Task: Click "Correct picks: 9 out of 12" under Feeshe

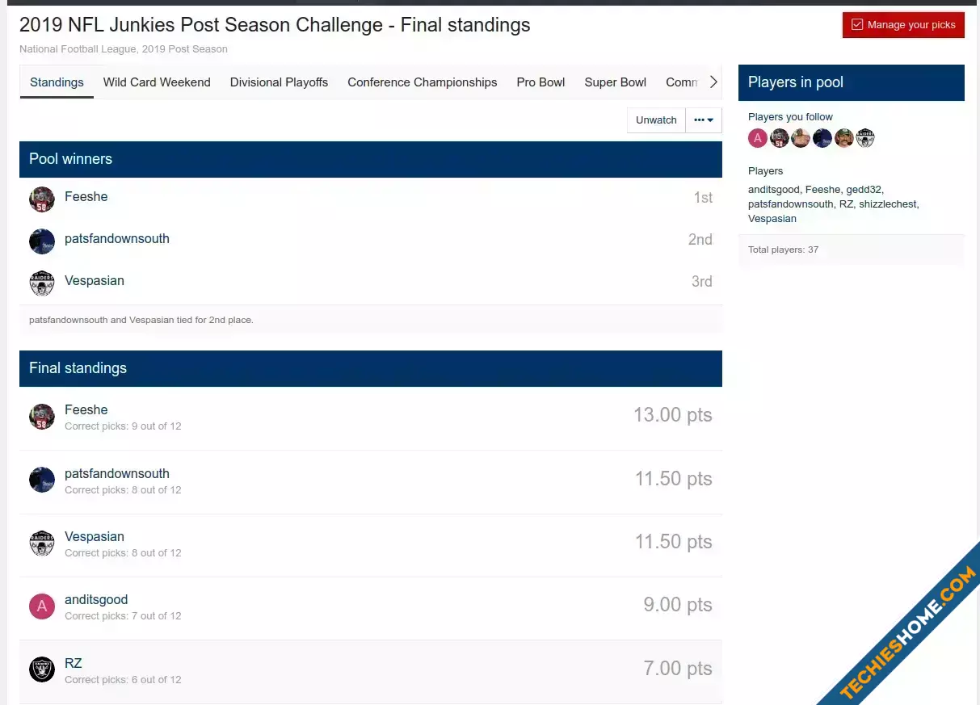Action: coord(123,426)
